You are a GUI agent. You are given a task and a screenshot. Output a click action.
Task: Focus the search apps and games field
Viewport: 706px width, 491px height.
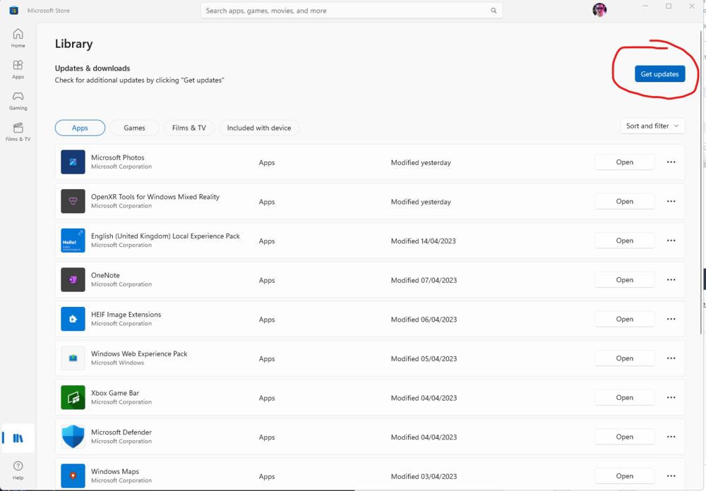pos(346,11)
